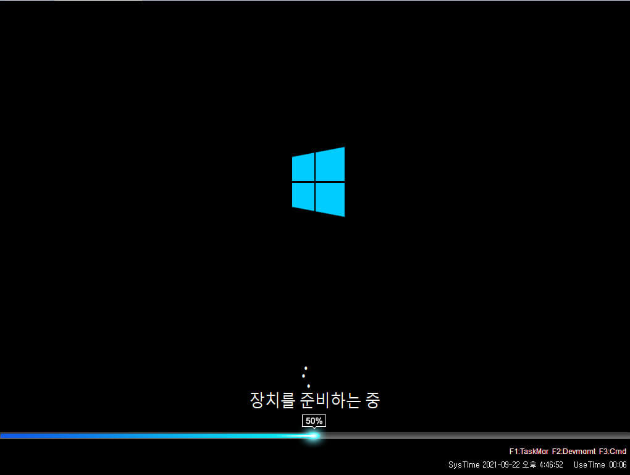
Task: Click the '장치를 준비하는 중' status text
Action: [x=314, y=400]
